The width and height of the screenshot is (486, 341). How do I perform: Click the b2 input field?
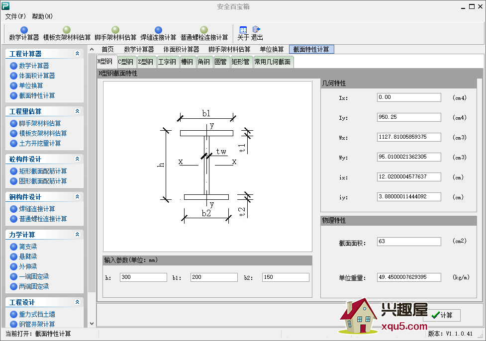click(x=286, y=277)
